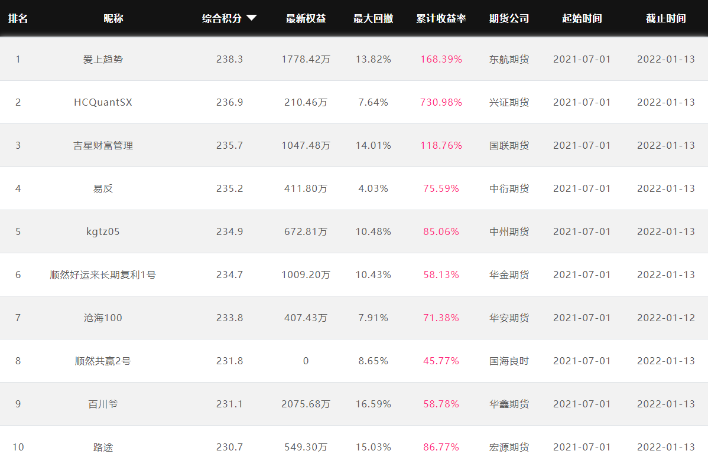The width and height of the screenshot is (708, 467).
Task: Open nickname 沧海100
Action: point(103,318)
